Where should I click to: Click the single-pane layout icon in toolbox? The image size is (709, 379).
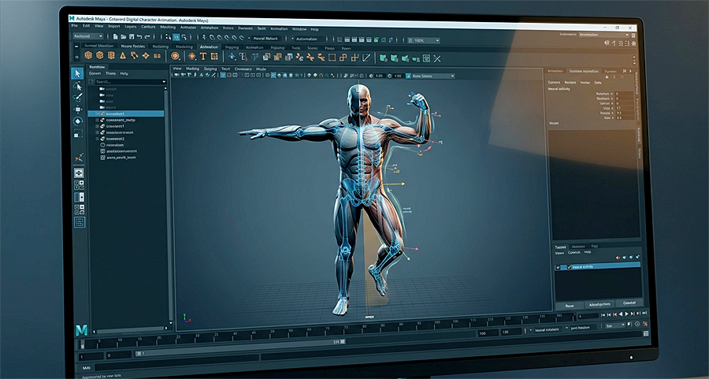(x=79, y=173)
